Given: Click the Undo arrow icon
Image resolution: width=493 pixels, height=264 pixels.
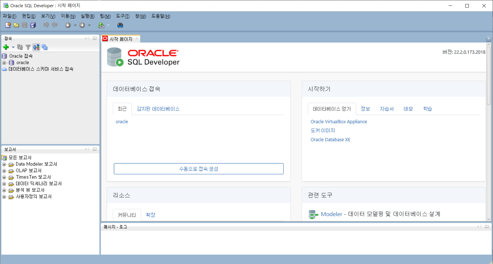Looking at the screenshot, I should click(x=46, y=25).
